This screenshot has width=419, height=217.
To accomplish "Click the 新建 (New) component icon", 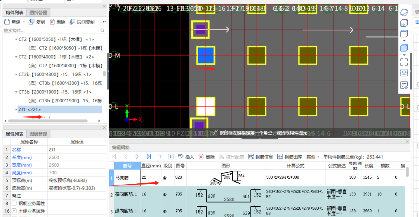I will coord(7,22).
